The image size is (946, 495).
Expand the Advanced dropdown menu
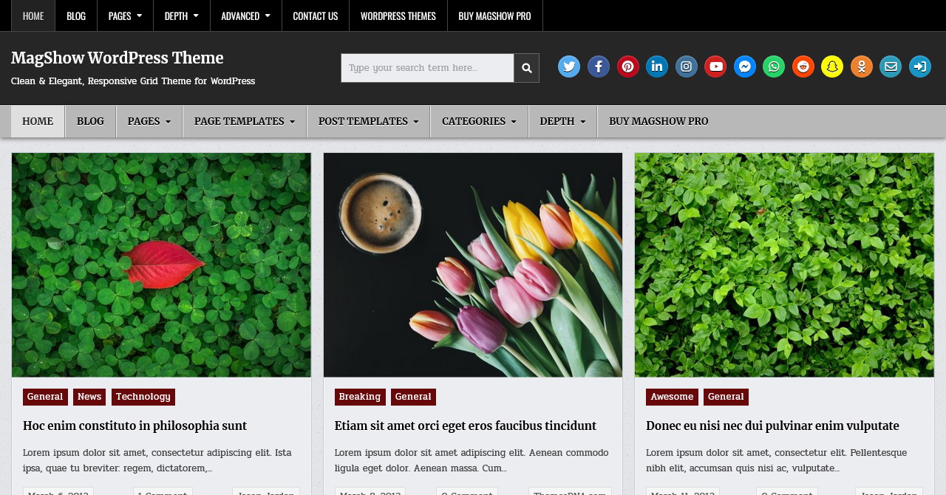(x=246, y=16)
